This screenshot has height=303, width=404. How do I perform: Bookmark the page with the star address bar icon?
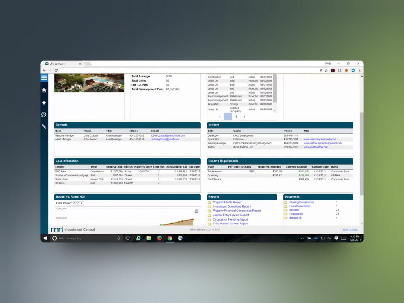click(x=326, y=70)
